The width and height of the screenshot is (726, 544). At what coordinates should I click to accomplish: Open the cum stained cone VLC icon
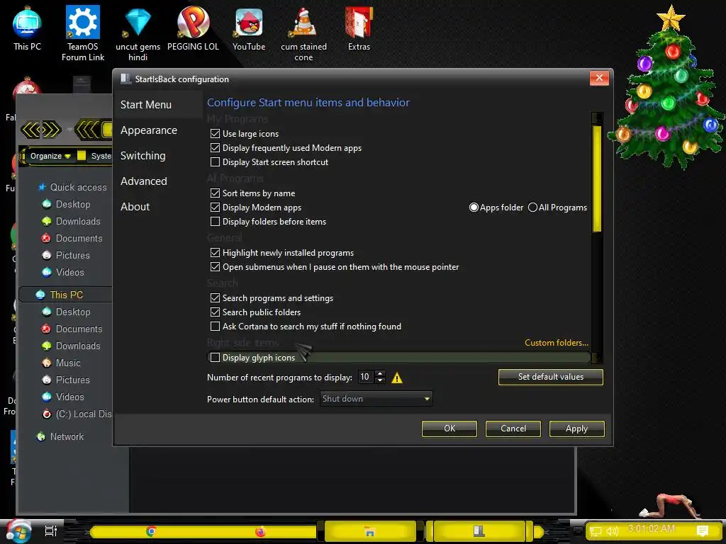[x=303, y=33]
